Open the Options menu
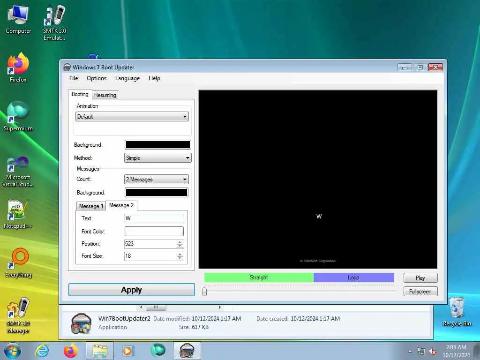Image resolution: width=480 pixels, height=360 pixels. click(97, 78)
